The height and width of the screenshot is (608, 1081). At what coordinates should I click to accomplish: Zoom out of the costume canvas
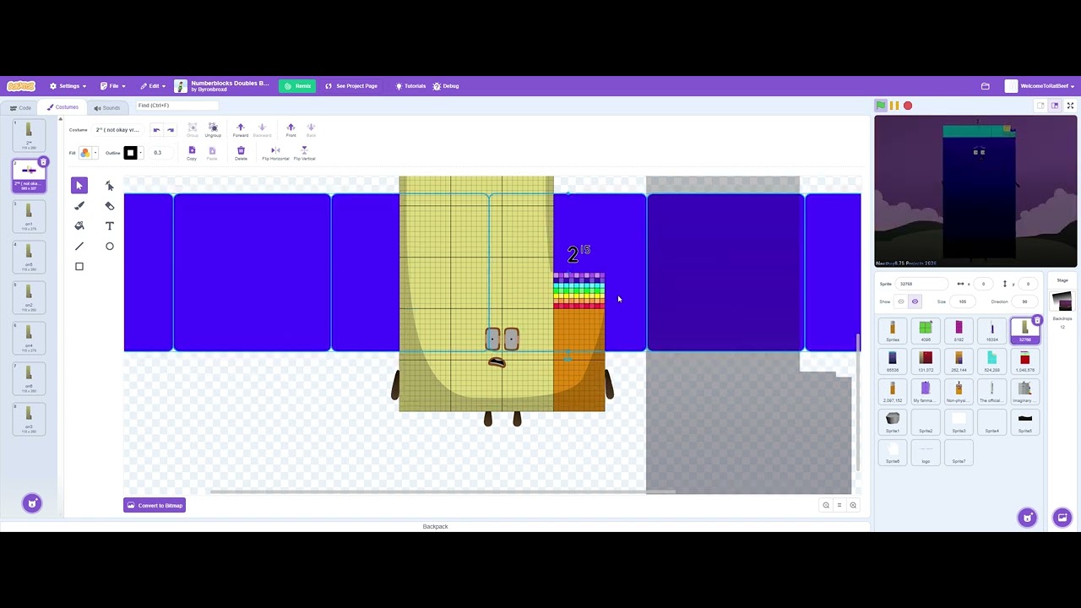(826, 505)
